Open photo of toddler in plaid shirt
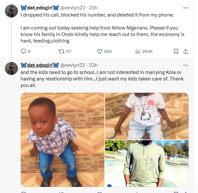The height and width of the screenshot is (193, 198). click(x=62, y=140)
